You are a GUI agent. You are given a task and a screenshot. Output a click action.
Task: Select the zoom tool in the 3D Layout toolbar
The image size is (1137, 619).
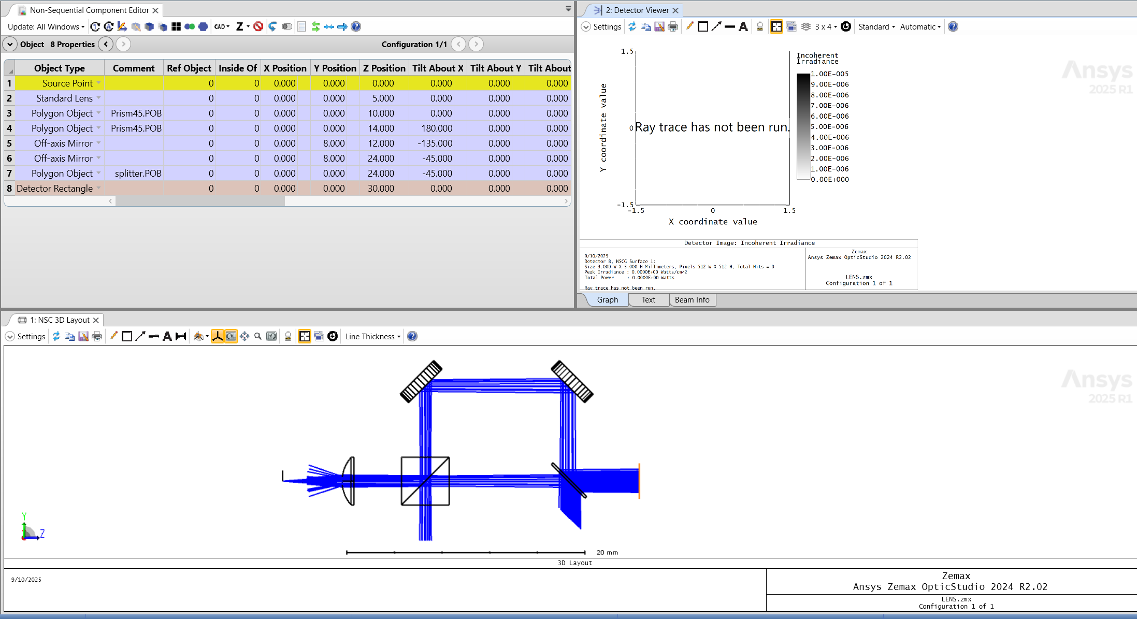[257, 336]
